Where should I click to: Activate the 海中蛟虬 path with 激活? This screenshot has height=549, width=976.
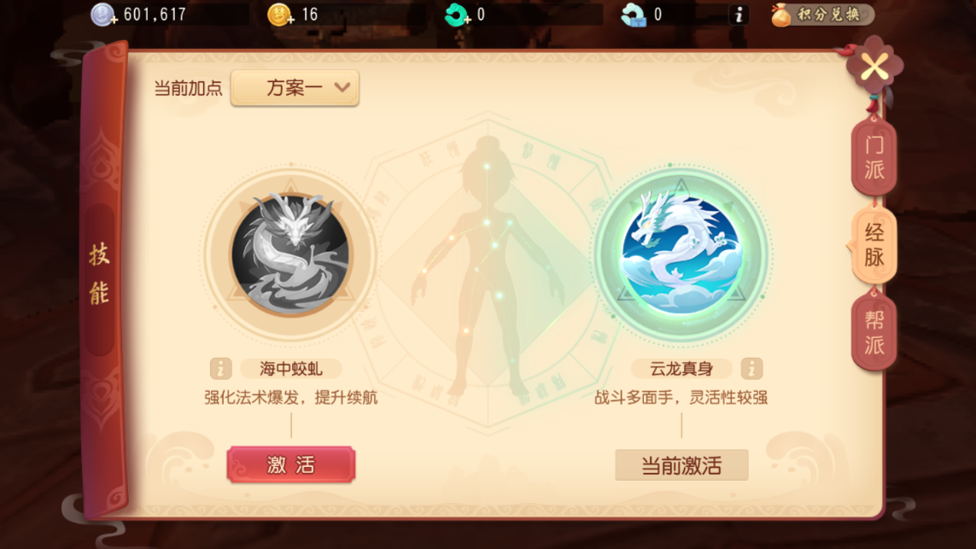click(290, 464)
